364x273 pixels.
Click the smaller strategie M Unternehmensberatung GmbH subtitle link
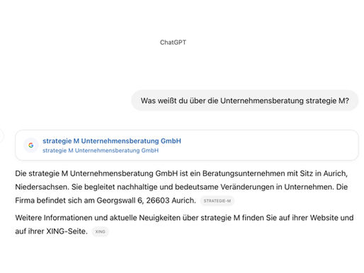pyautogui.click(x=101, y=151)
